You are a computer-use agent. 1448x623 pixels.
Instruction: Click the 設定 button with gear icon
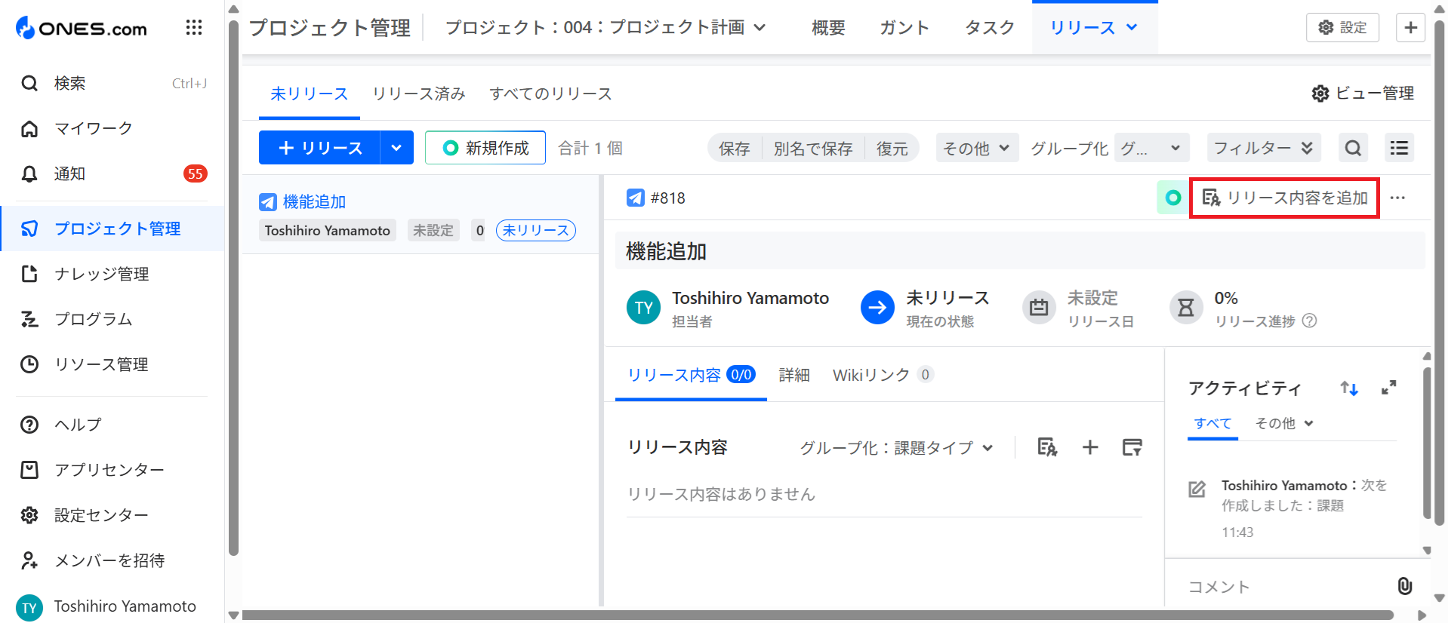pos(1342,28)
